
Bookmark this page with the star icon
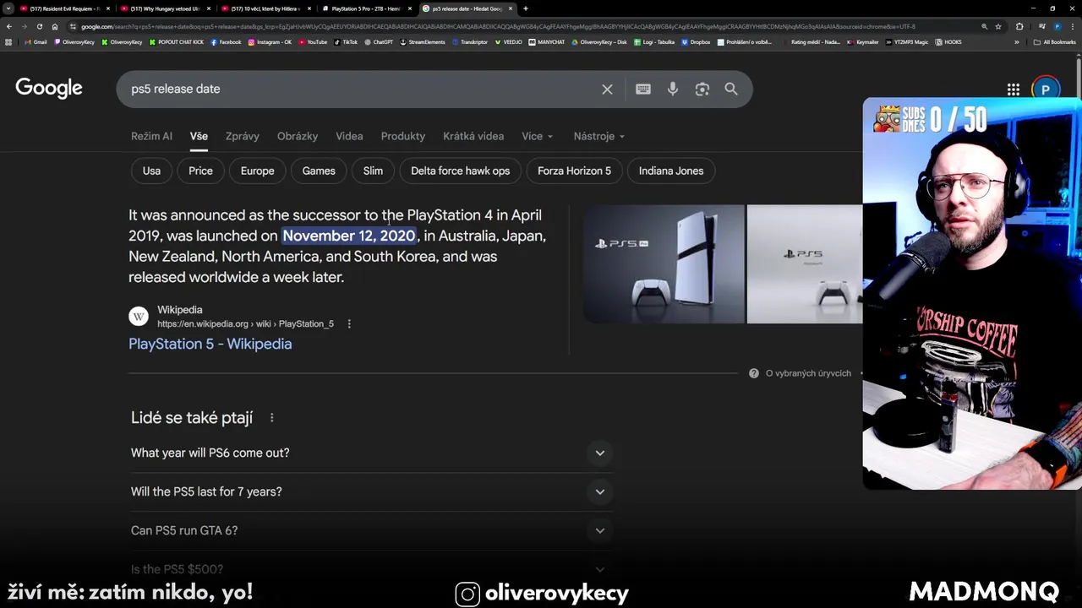point(998,26)
